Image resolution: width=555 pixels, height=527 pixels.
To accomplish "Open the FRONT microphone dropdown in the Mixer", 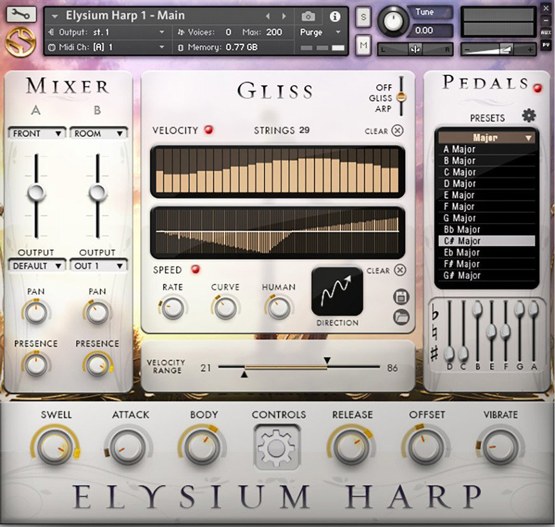I will [36, 133].
